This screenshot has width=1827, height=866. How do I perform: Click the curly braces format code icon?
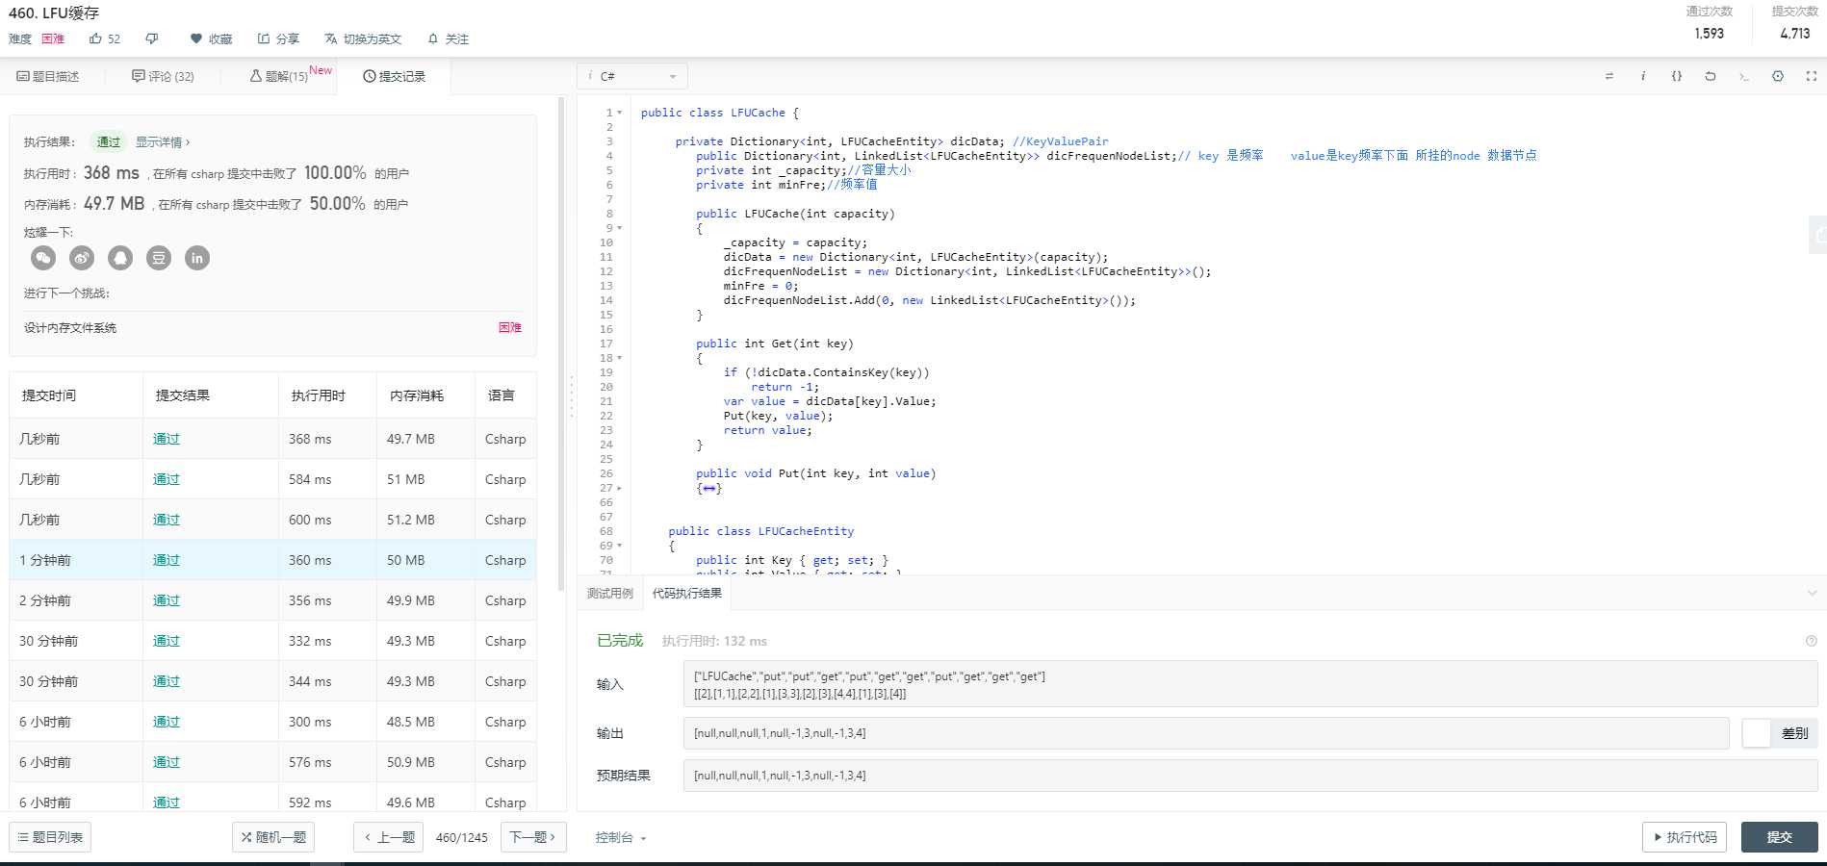(1677, 76)
